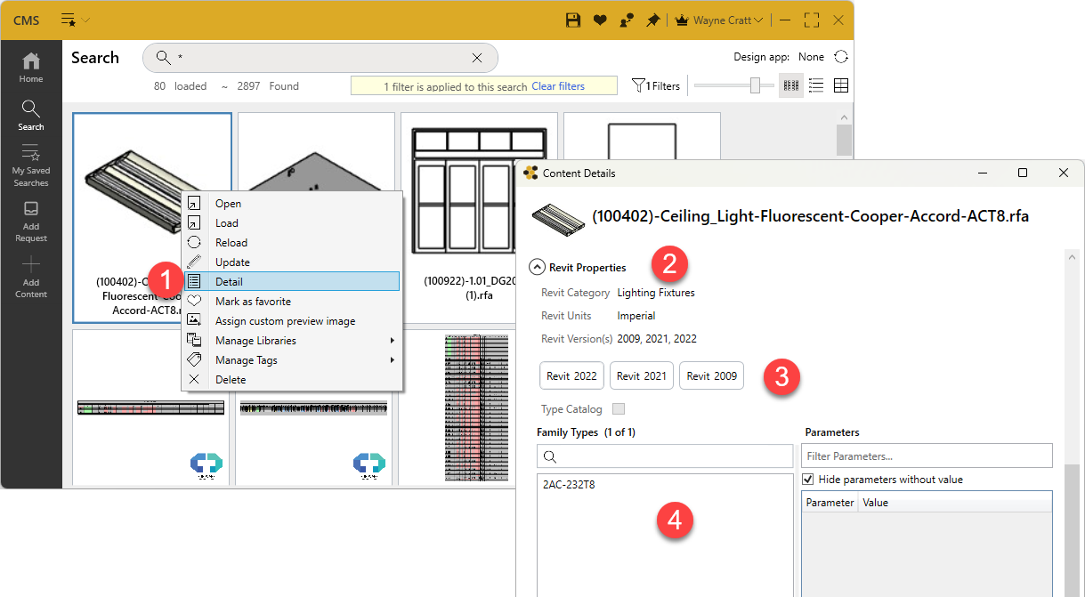Choose Update from the context menu

pyautogui.click(x=293, y=262)
